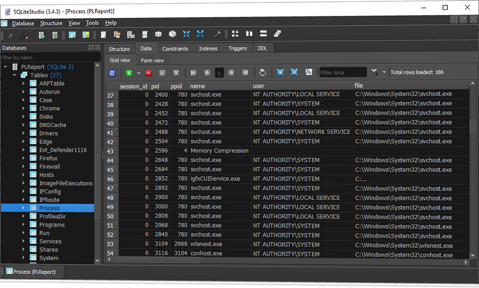
Task: Delete selected row with red minus
Action: [148, 73]
